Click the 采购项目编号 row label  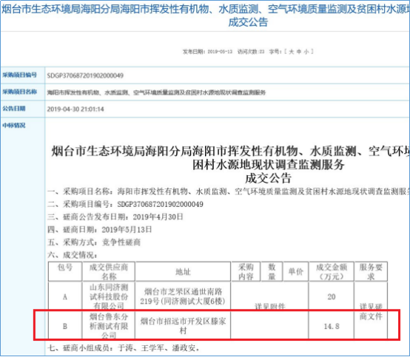pyautogui.click(x=19, y=75)
